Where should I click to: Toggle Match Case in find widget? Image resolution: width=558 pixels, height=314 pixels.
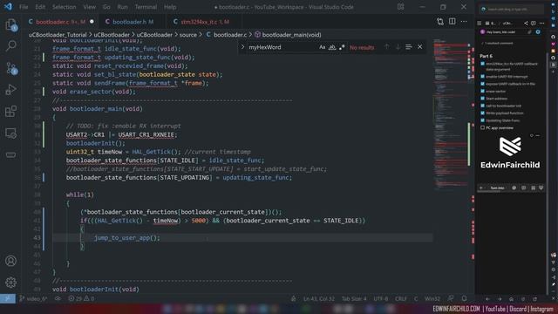pyautogui.click(x=322, y=47)
